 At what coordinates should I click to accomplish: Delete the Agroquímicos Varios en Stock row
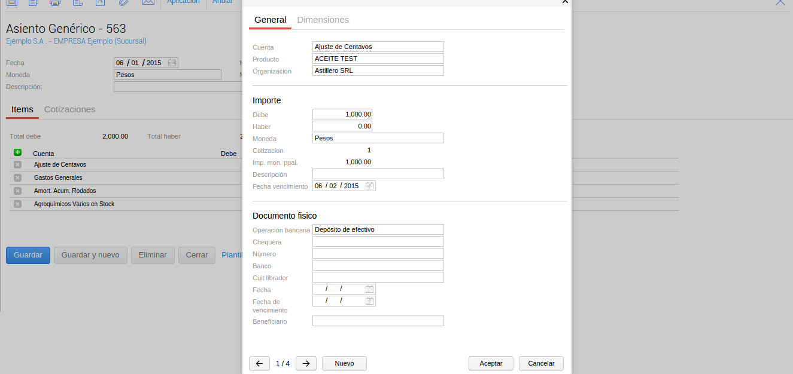click(17, 204)
